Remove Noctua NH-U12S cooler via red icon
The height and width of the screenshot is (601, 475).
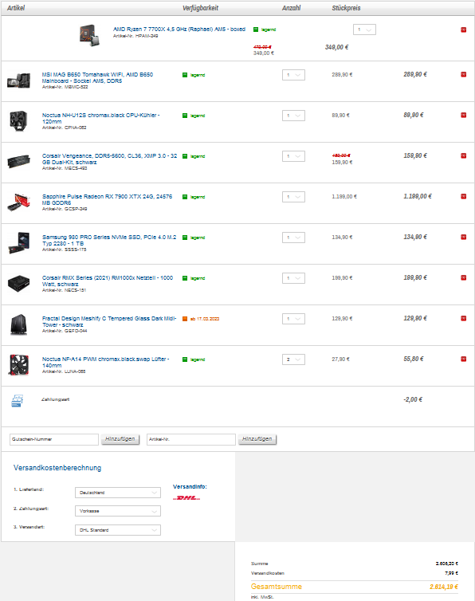pyautogui.click(x=463, y=115)
